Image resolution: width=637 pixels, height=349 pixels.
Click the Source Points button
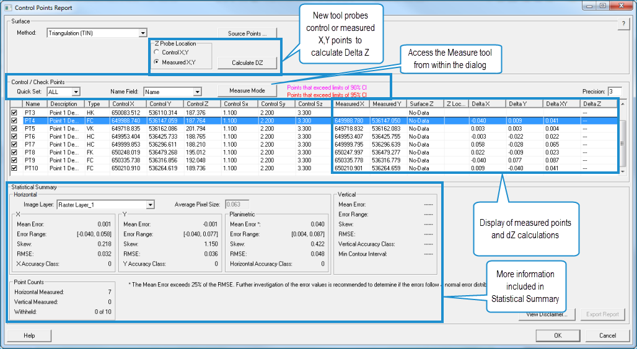pos(247,33)
